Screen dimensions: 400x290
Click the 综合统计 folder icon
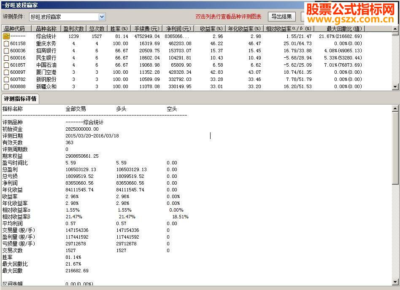(x=6, y=36)
